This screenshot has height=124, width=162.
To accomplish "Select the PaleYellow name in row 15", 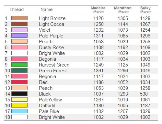I will click(51, 100).
